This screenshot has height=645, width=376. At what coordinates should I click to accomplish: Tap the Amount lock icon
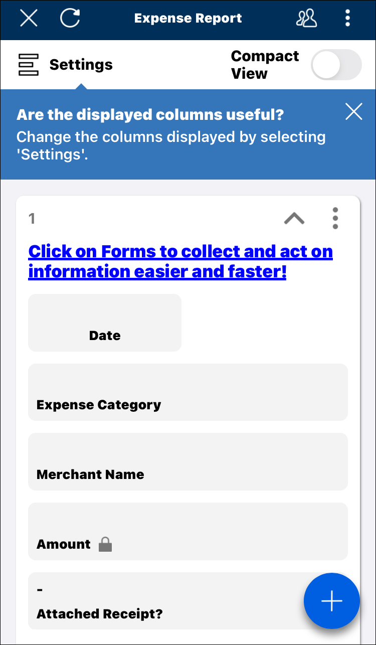pyautogui.click(x=105, y=544)
